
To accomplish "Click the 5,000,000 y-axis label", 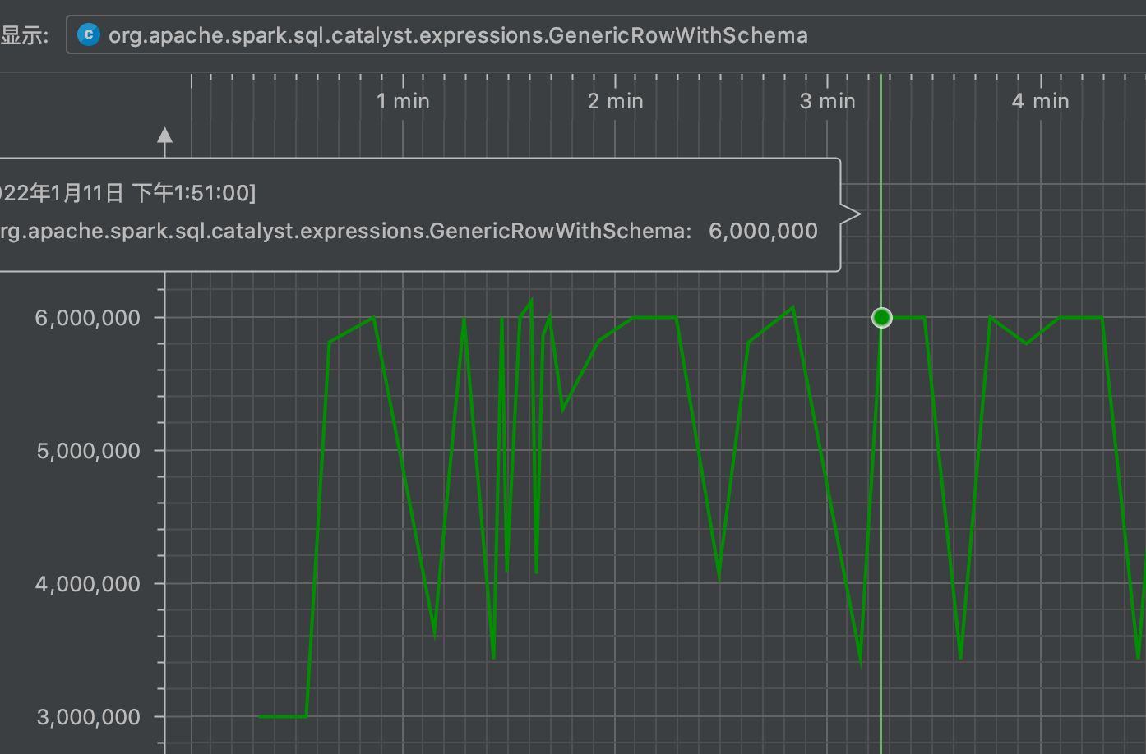I will pyautogui.click(x=87, y=451).
